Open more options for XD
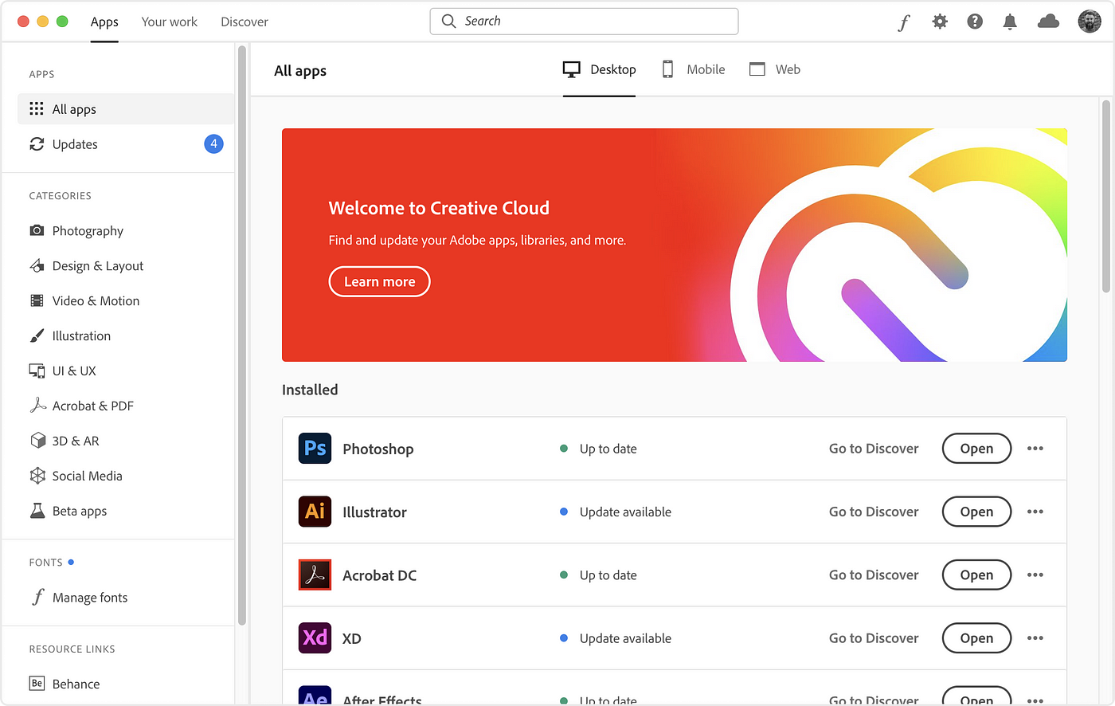Screen dimensions: 1115x706 1035,637
